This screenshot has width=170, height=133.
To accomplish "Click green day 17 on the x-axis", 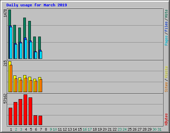I will (x=90, y=129).
